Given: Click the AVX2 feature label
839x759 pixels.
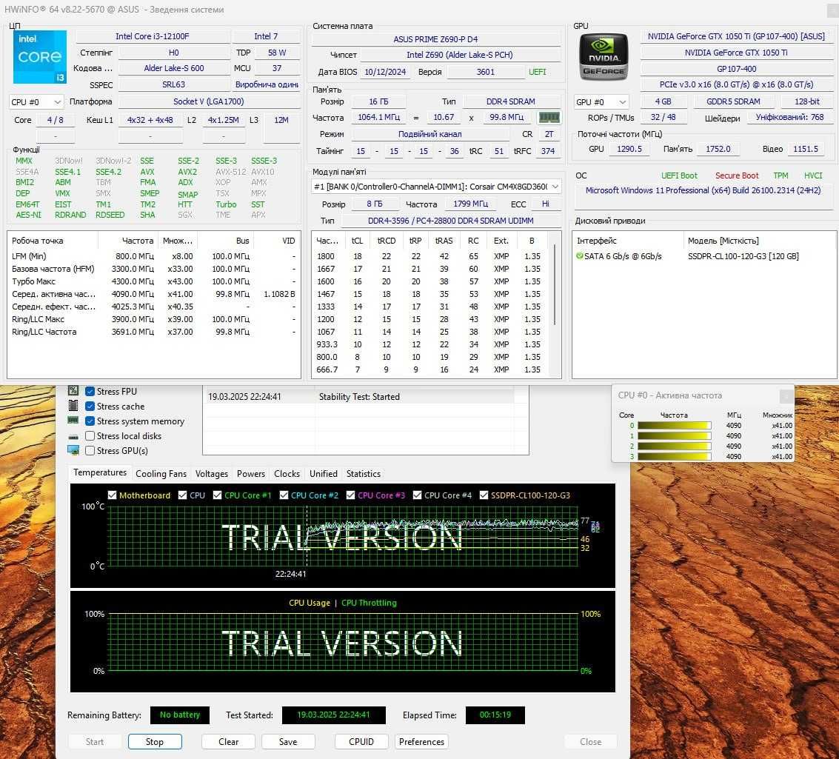Looking at the screenshot, I should pyautogui.click(x=187, y=172).
